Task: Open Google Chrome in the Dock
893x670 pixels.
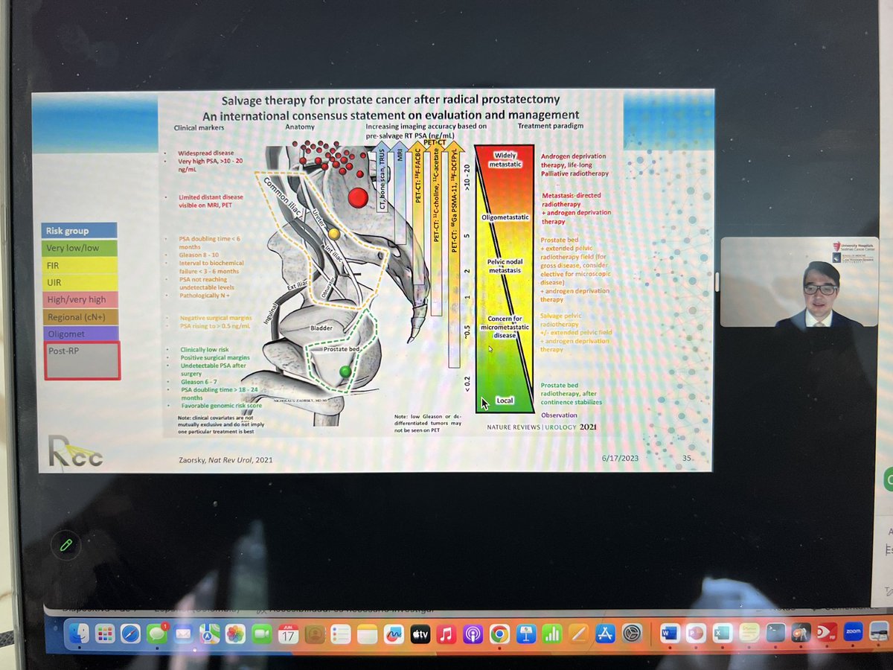Action: tap(499, 632)
